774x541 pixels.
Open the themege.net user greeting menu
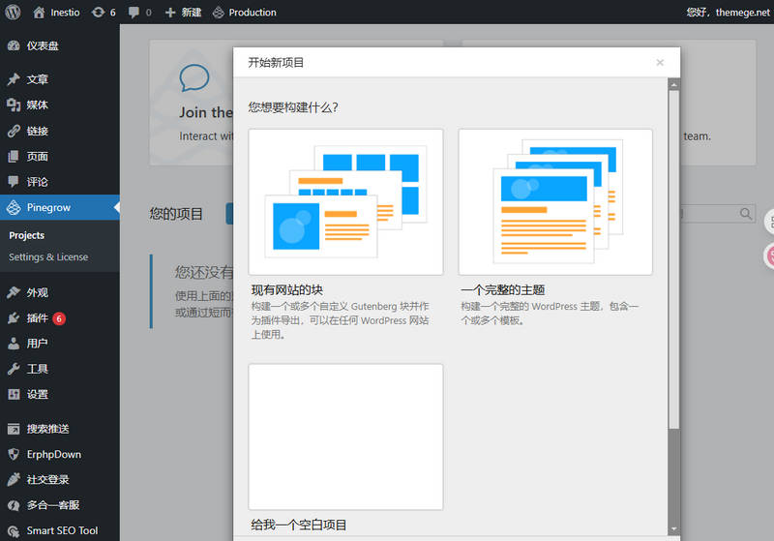point(729,13)
